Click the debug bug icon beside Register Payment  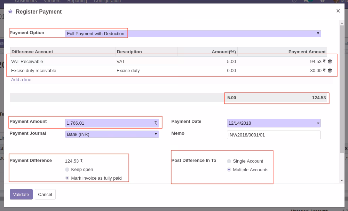coord(10,11)
